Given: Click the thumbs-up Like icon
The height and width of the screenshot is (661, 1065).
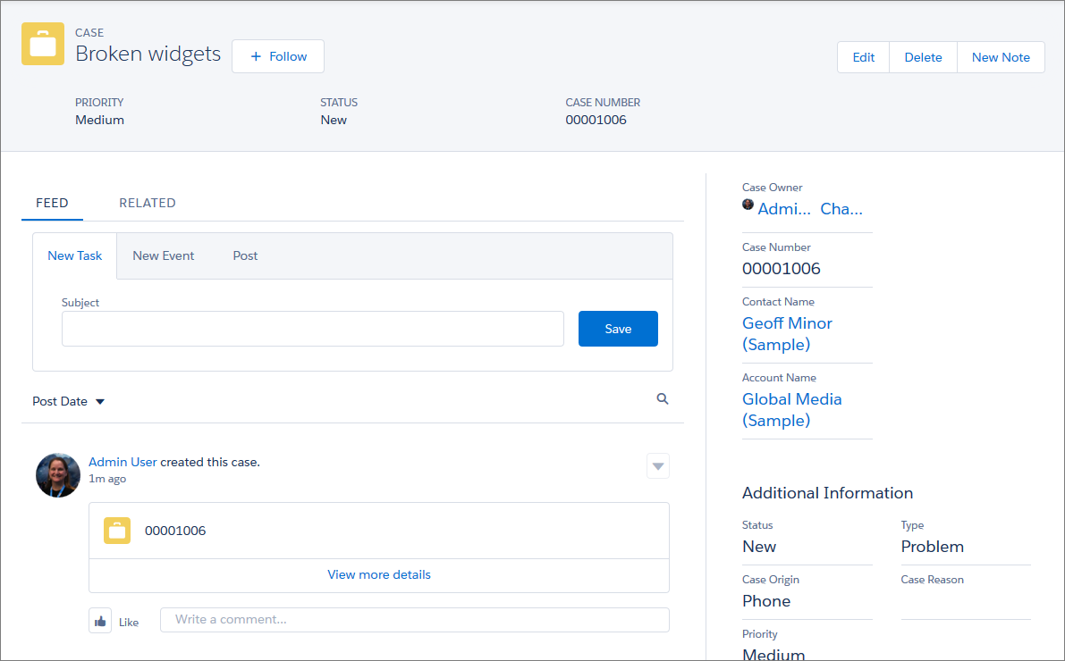Looking at the screenshot, I should pos(100,621).
